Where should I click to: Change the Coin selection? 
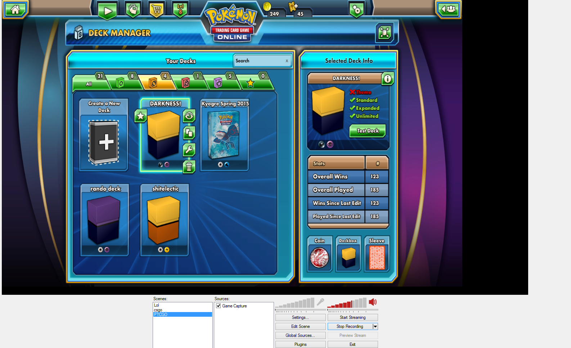click(x=320, y=253)
